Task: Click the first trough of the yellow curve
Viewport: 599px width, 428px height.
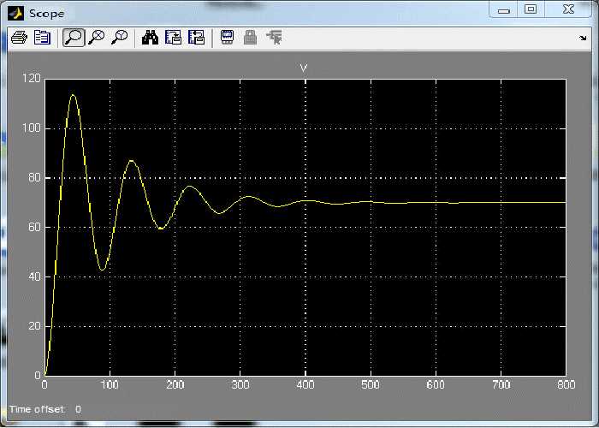Action: click(x=102, y=270)
